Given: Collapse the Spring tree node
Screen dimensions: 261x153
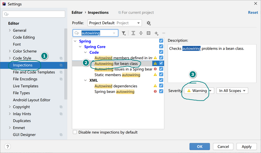Looking at the screenshot, I should coord(75,41).
